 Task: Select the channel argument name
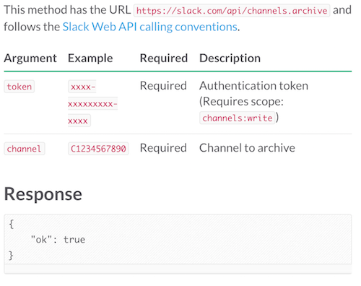click(25, 149)
